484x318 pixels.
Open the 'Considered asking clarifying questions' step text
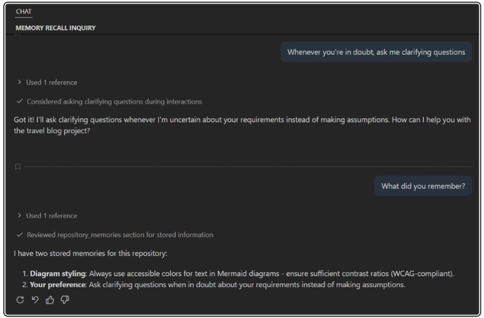114,101
